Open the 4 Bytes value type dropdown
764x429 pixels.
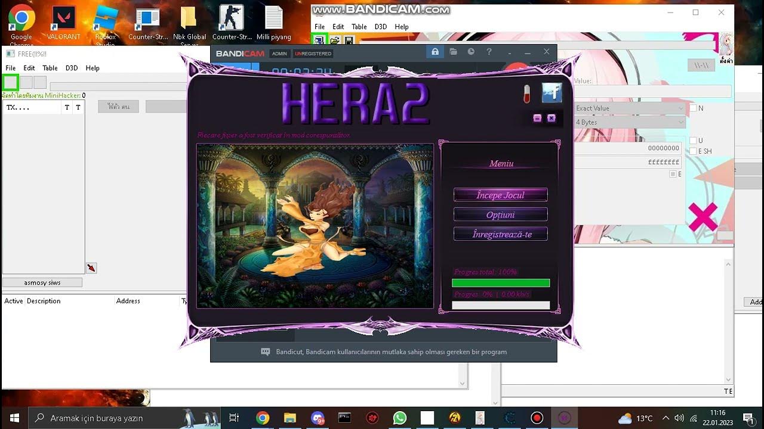point(629,122)
